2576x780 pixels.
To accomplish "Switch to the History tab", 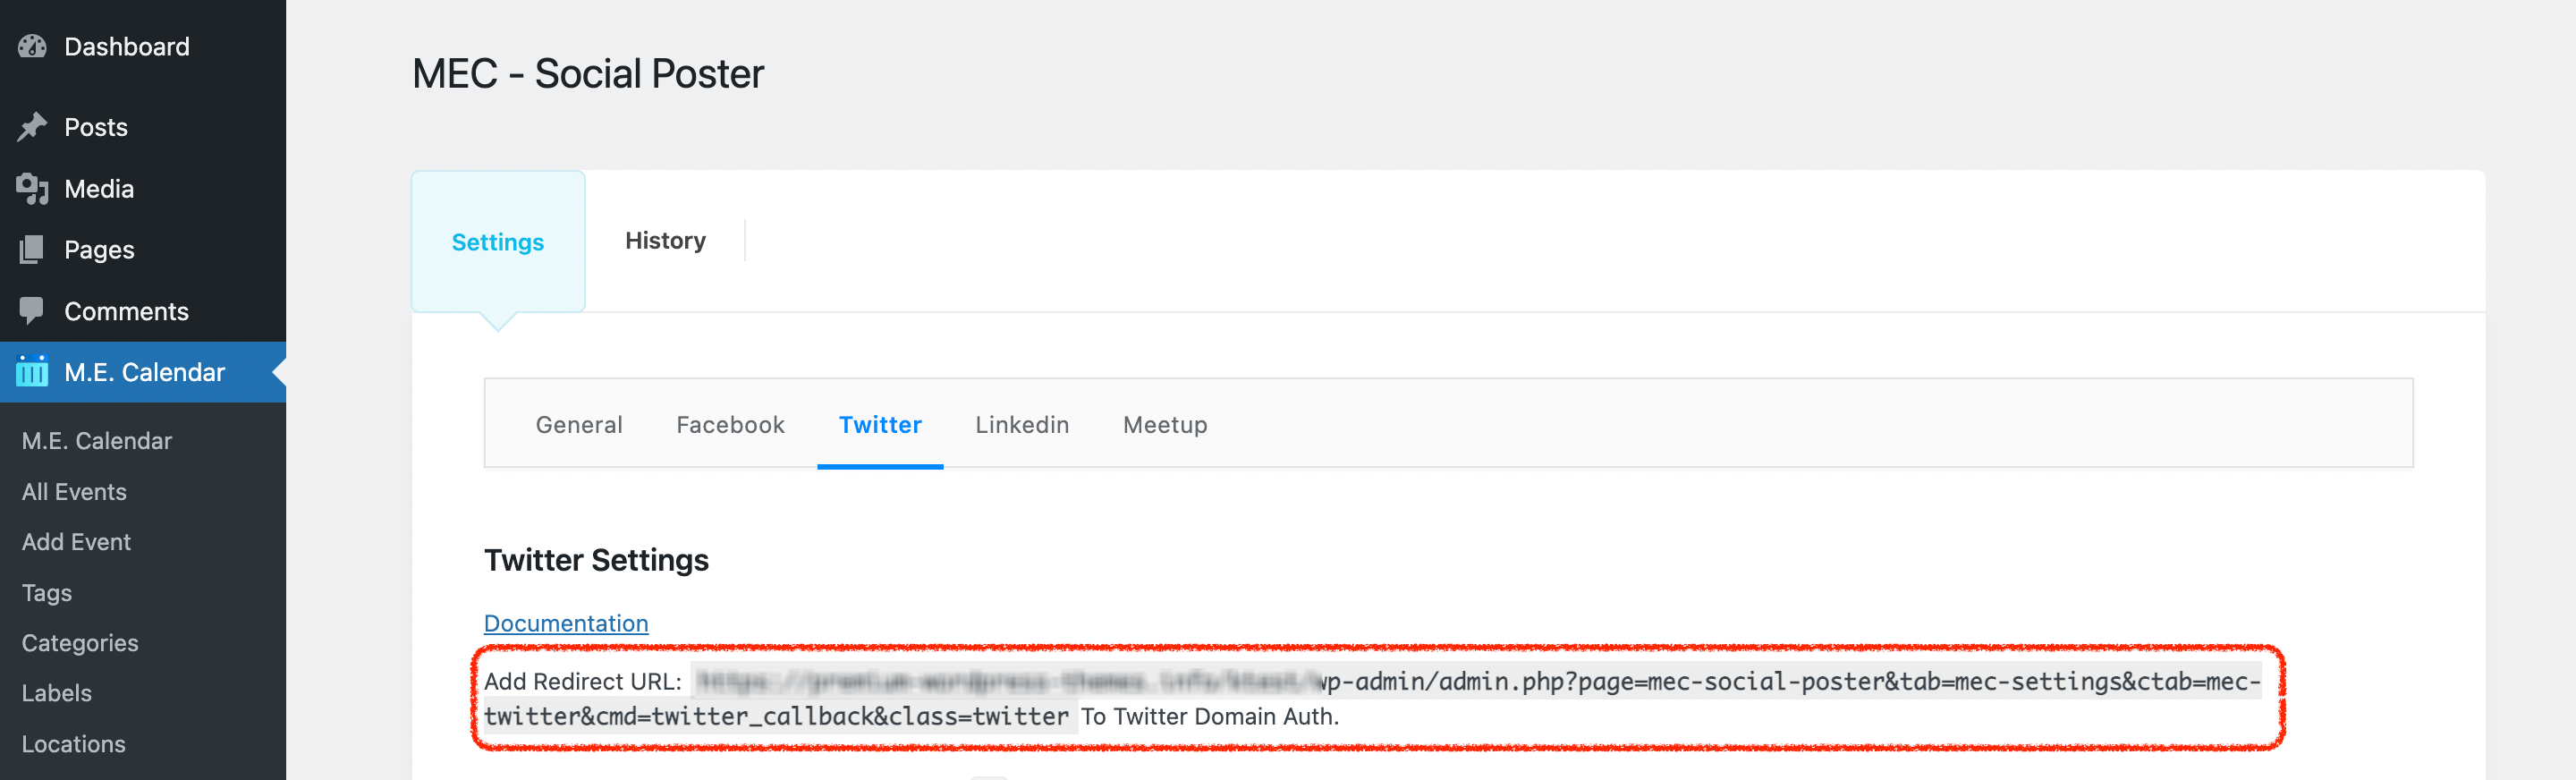I will (x=665, y=241).
